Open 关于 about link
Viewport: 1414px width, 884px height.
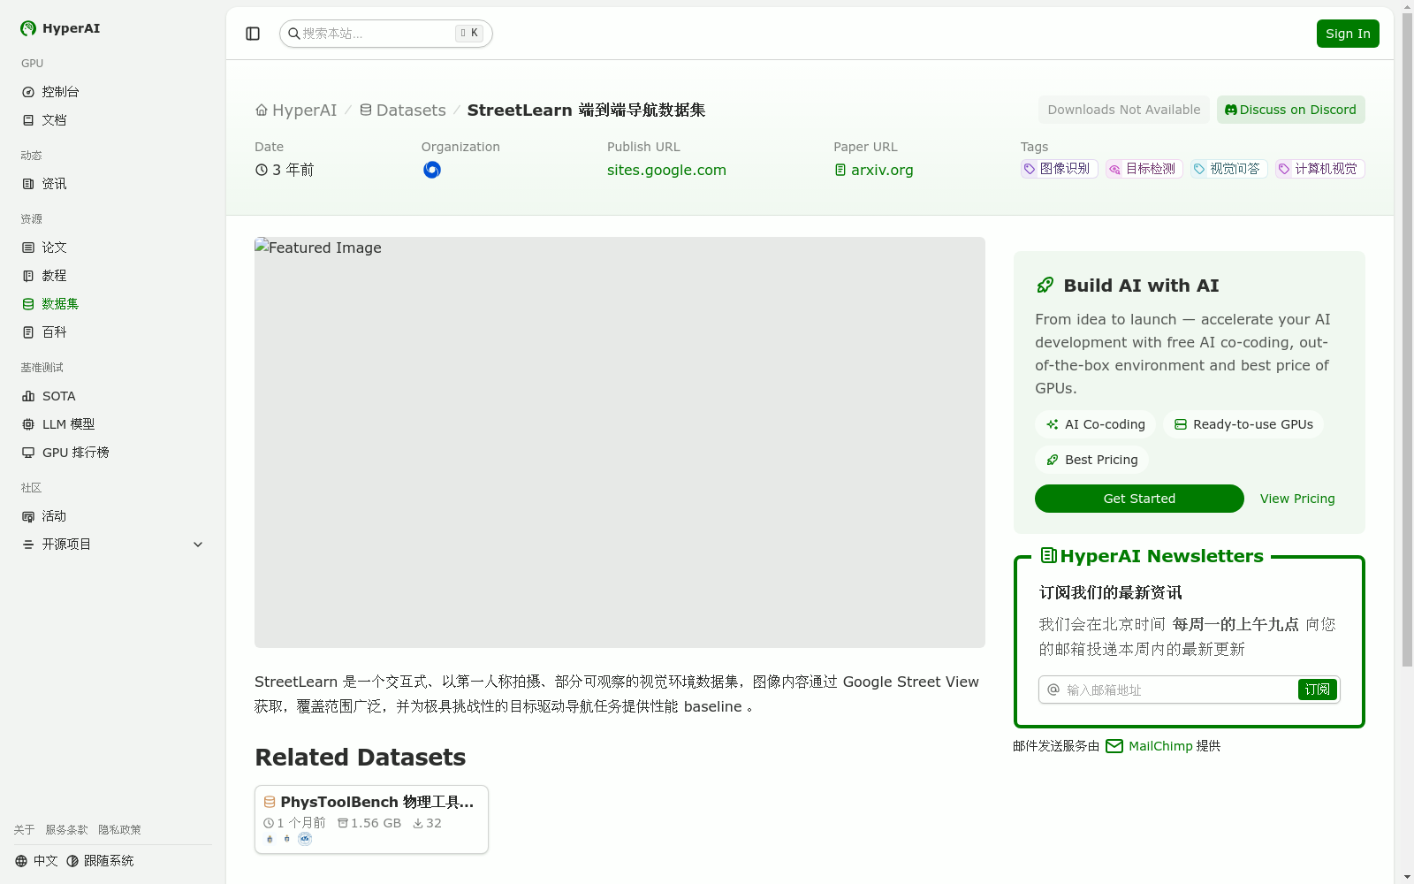click(x=24, y=830)
